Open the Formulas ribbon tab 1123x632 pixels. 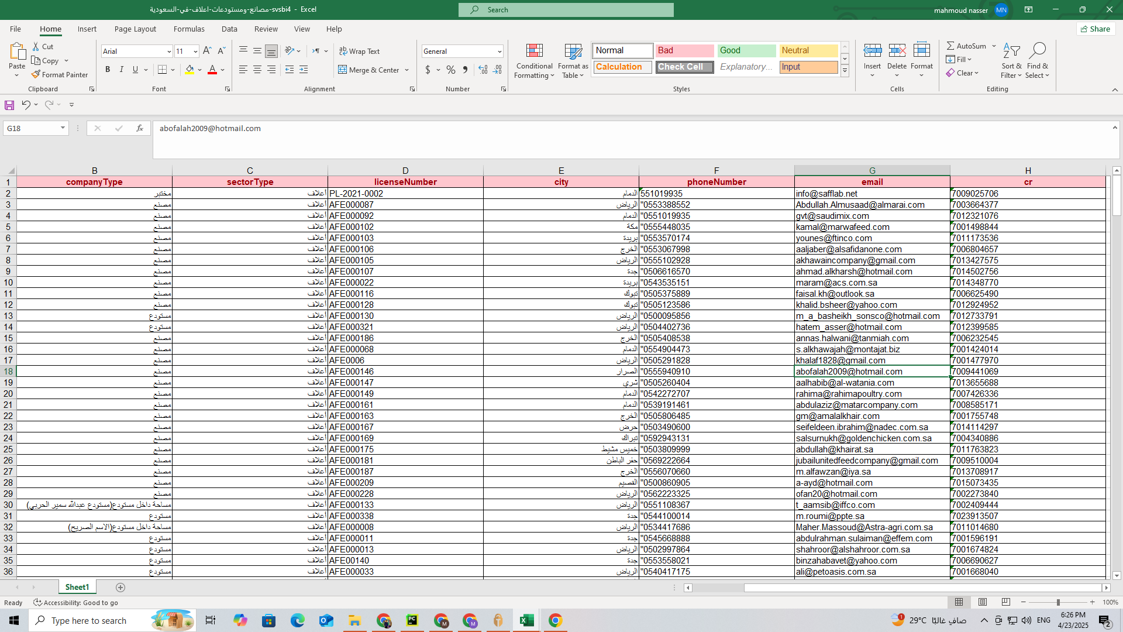coord(189,29)
